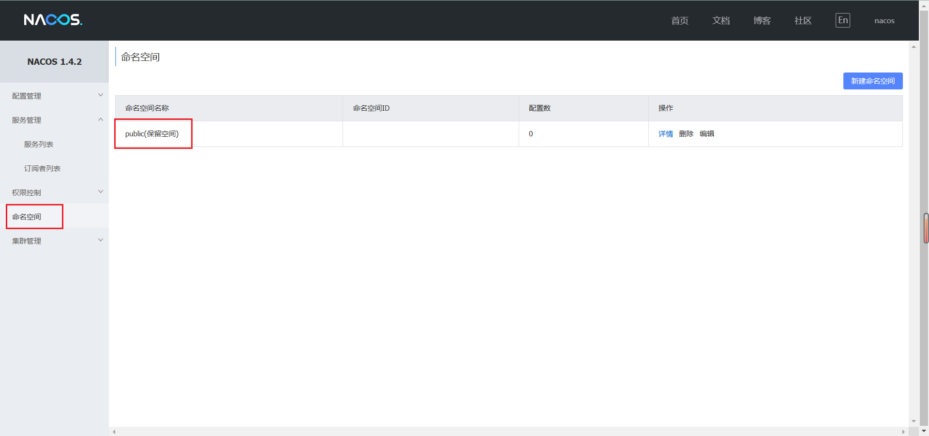Screen dimensions: 929x436
Task: Click the horizontal scrollbar left arrow
Action: [x=114, y=432]
